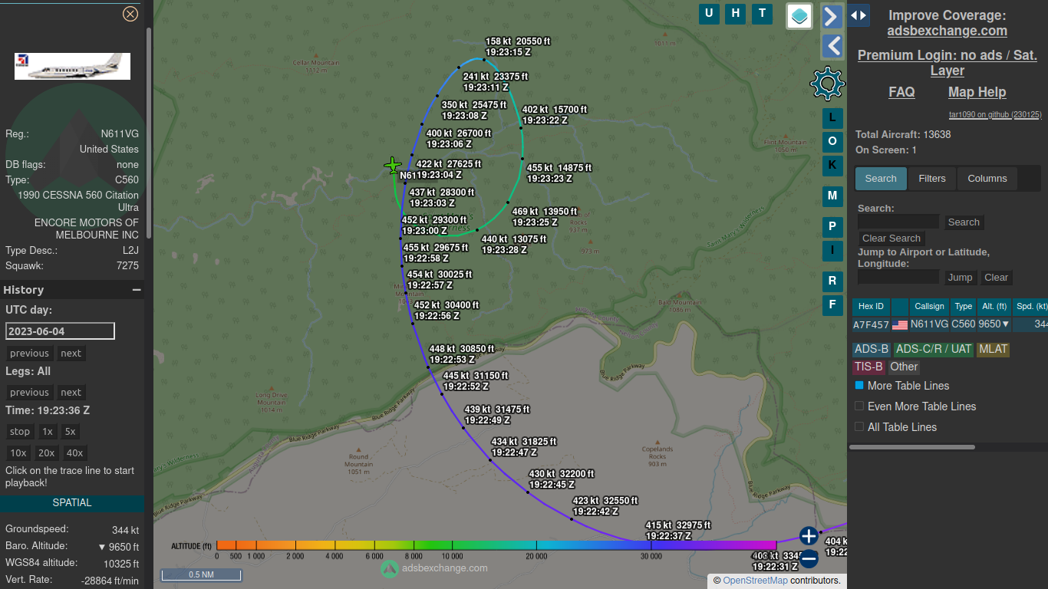Toggle the P map button
Viewport: 1048px width, 589px height.
(x=832, y=227)
